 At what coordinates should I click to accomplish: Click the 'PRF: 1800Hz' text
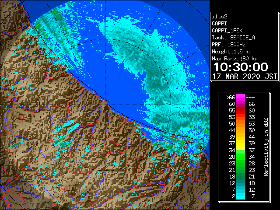click(x=228, y=45)
